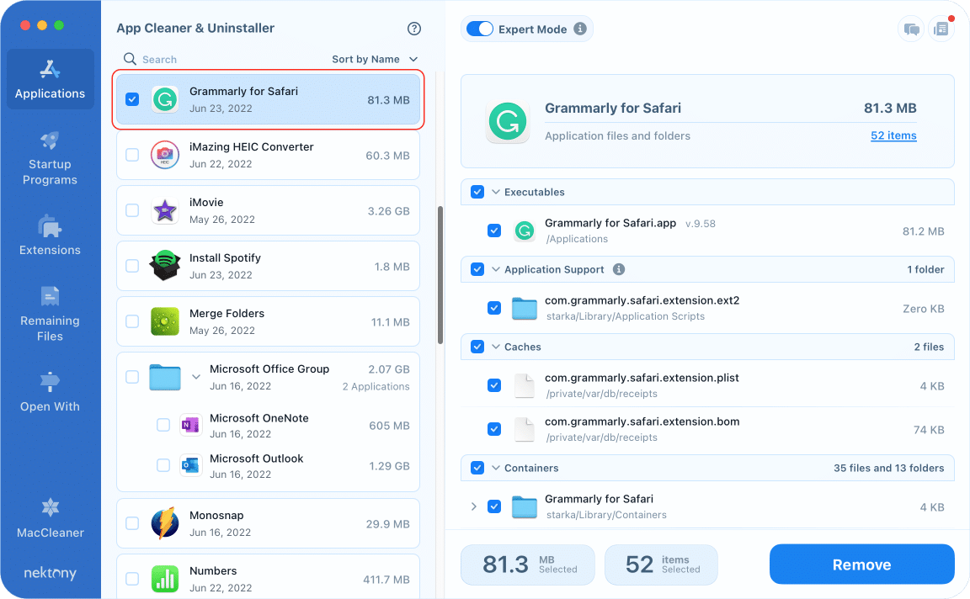Click the 52 items Selected counter
Screen dimensions: 970x599
click(661, 565)
